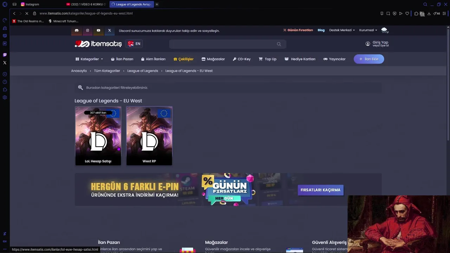
Task: Open Top Up in the nav menu
Action: (268, 59)
